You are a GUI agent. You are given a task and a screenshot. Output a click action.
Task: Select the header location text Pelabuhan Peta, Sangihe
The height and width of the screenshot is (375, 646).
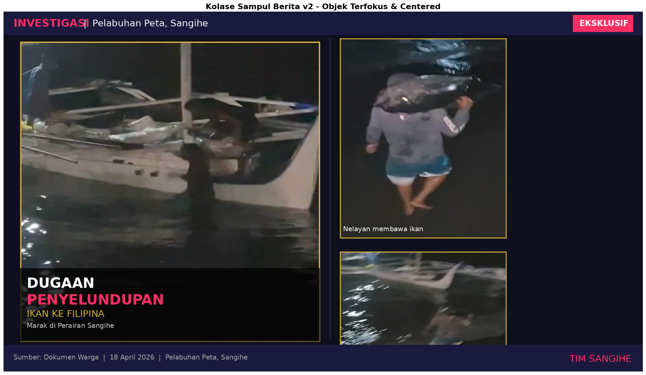tap(150, 23)
